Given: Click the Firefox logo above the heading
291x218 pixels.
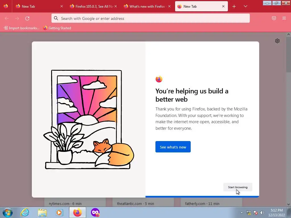Looking at the screenshot, I should (x=159, y=79).
